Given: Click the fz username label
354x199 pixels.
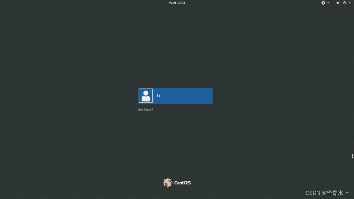Looking at the screenshot, I should tap(158, 95).
